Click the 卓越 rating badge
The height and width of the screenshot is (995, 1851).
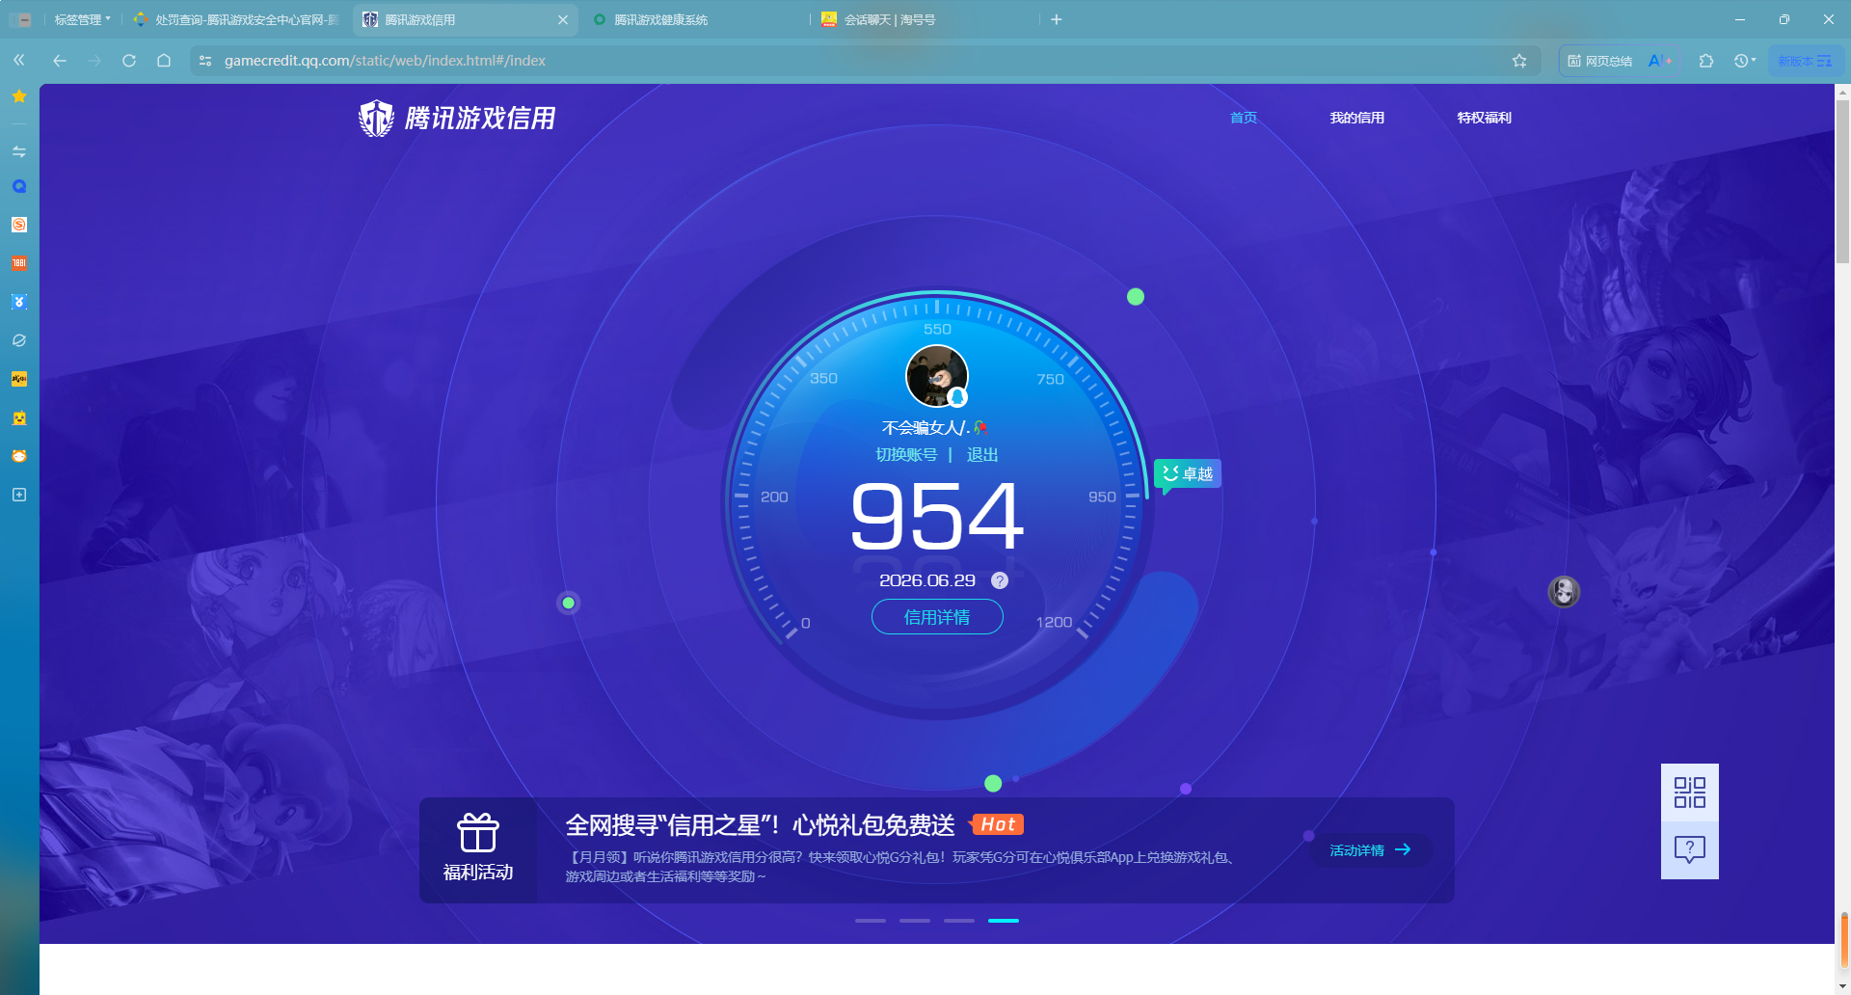pyautogui.click(x=1188, y=473)
